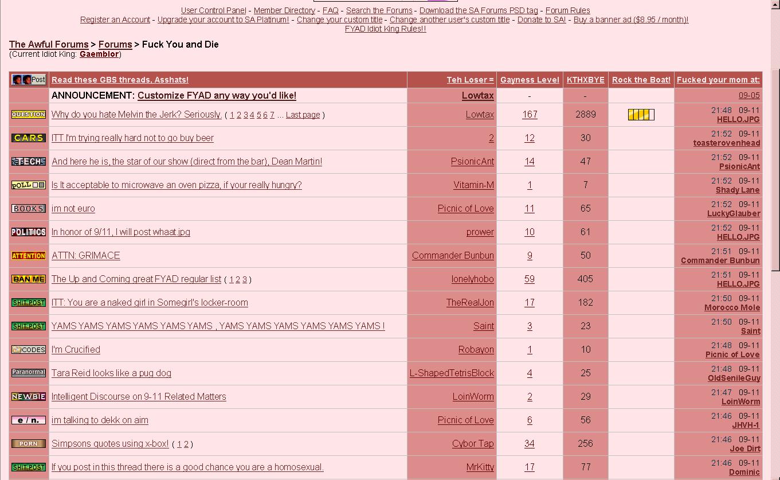Click the TECH tag icon
The width and height of the screenshot is (780, 480).
(x=29, y=162)
